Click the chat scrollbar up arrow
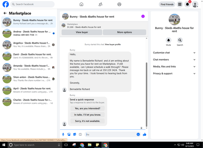This screenshot has height=148, width=203. coord(147,38)
